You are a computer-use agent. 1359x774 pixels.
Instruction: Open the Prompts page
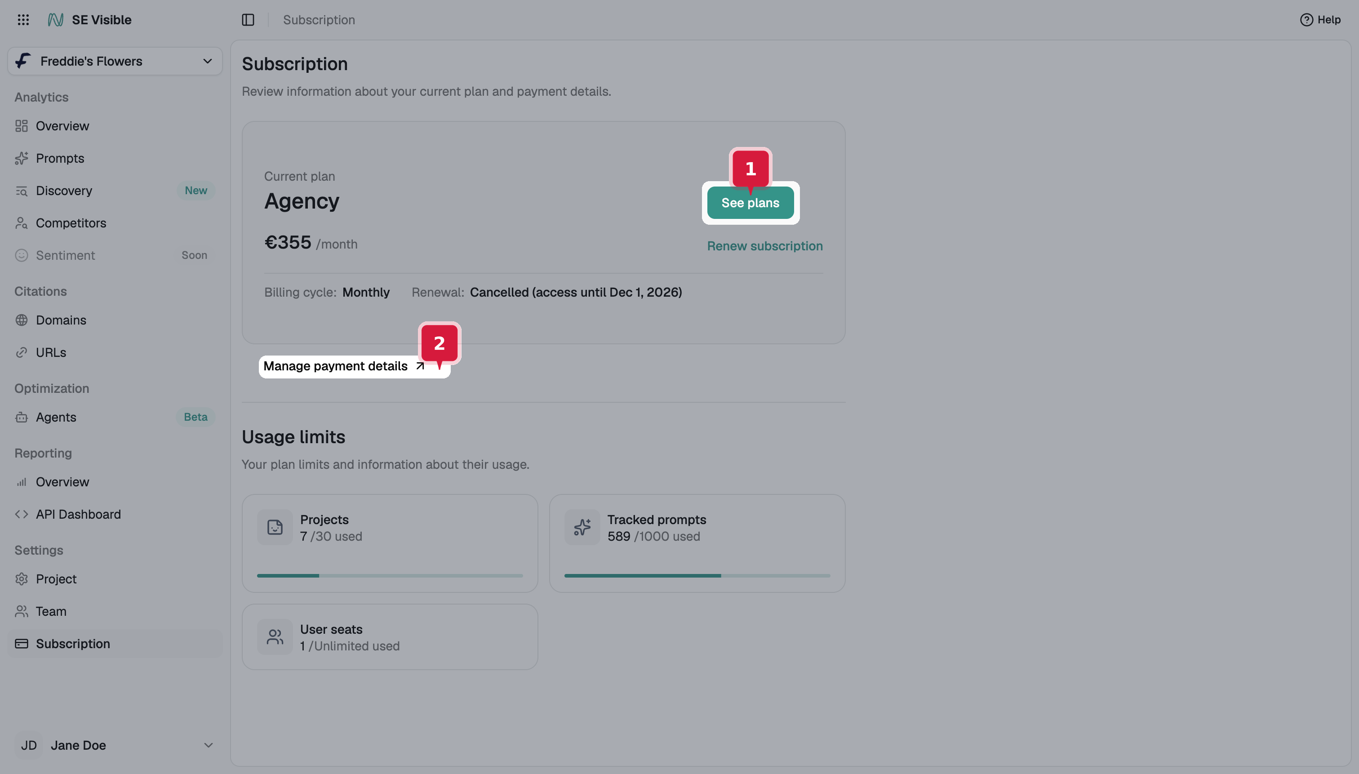click(114, 158)
